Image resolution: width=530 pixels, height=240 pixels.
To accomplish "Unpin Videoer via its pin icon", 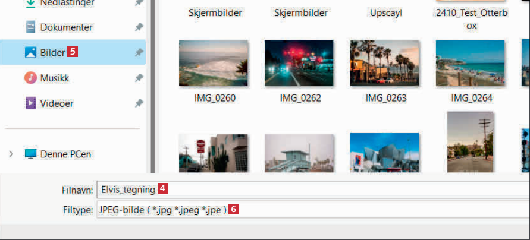I will [x=139, y=103].
